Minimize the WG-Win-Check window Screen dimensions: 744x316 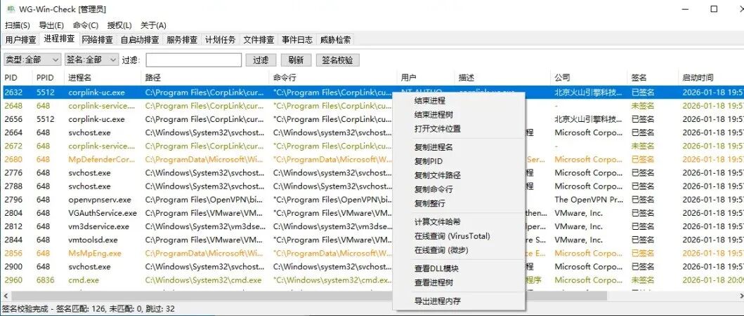click(686, 9)
